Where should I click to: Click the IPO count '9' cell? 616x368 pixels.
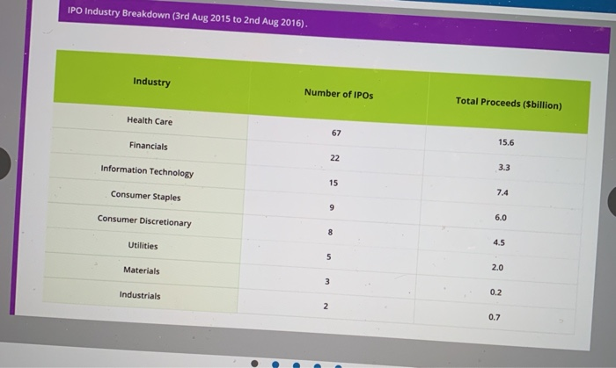pos(332,207)
